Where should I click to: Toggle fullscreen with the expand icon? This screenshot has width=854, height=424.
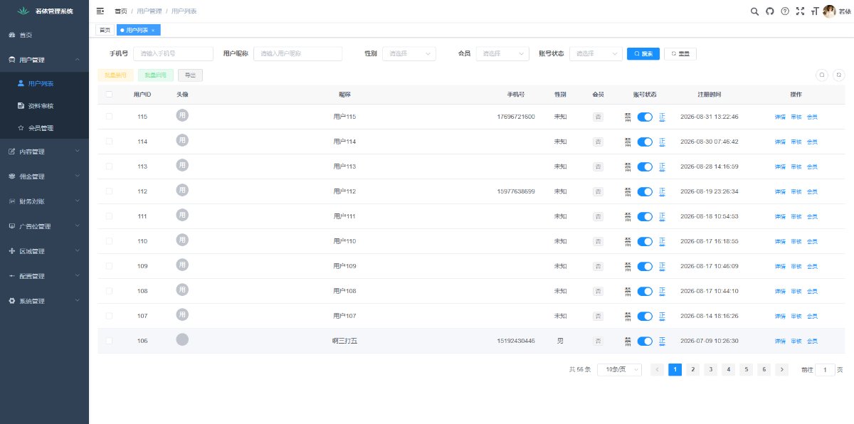(x=800, y=11)
